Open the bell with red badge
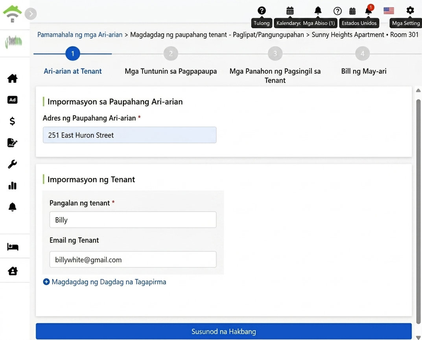Screen dimensions: 422x340 [x=369, y=11]
